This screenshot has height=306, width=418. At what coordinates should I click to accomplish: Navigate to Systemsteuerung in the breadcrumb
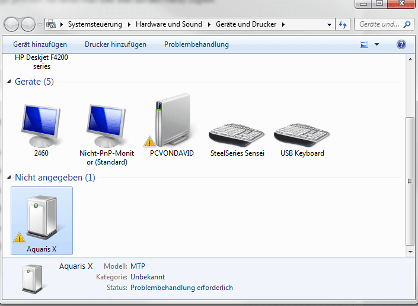pyautogui.click(x=95, y=24)
